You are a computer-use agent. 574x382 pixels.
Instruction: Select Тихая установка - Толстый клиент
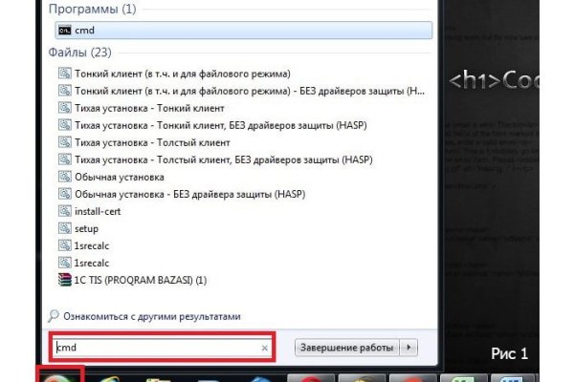(152, 142)
